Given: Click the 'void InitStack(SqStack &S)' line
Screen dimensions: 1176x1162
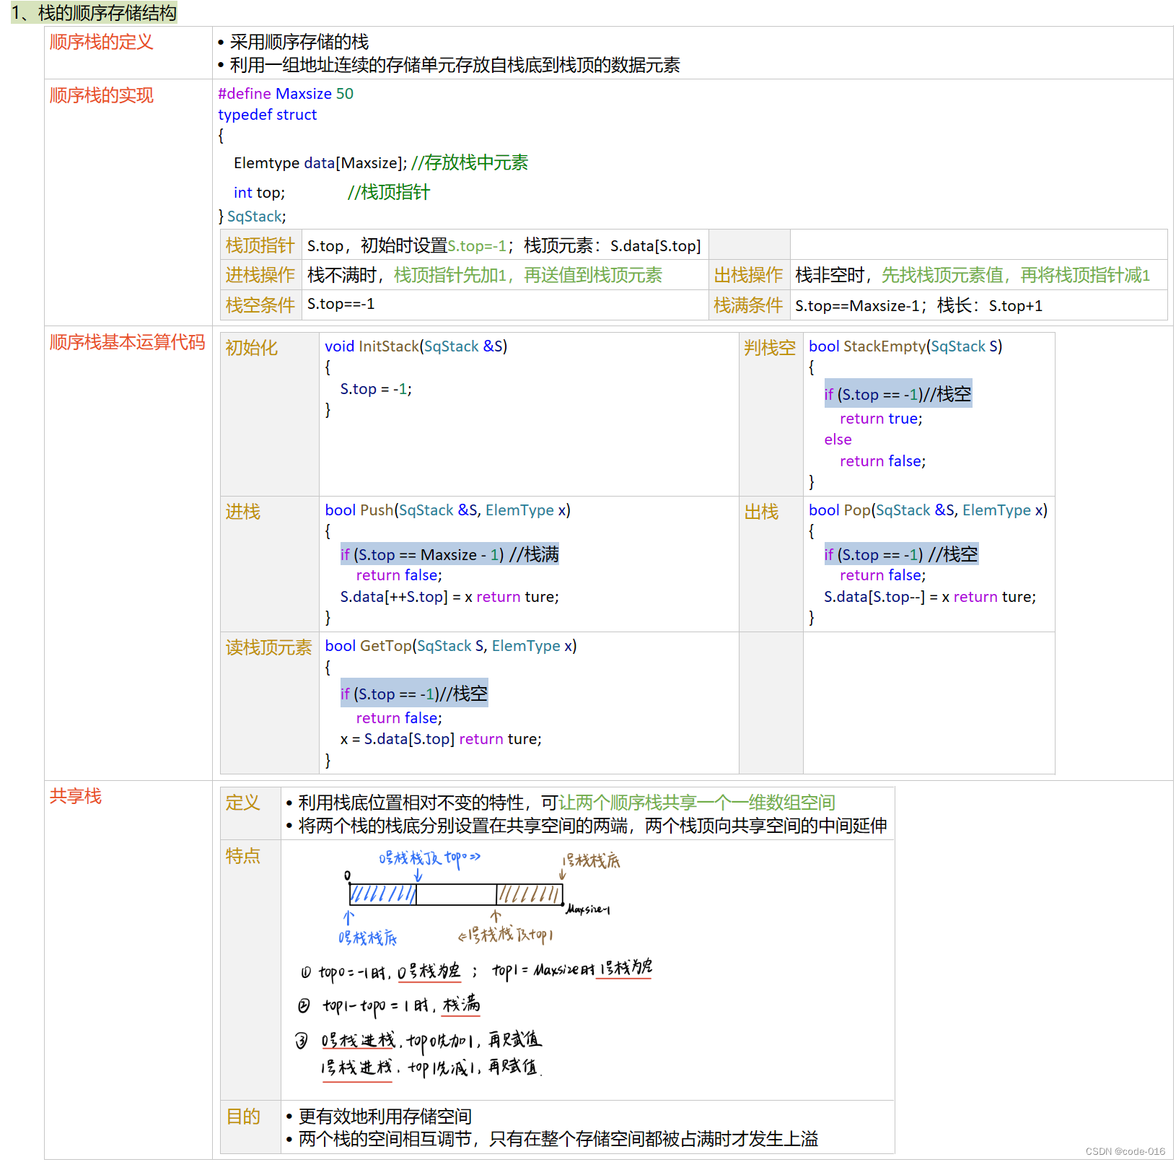Looking at the screenshot, I should click(416, 346).
